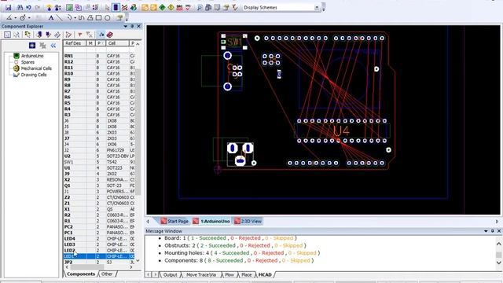Select Drawing Cells tree item
The height and width of the screenshot is (283, 503).
34,75
